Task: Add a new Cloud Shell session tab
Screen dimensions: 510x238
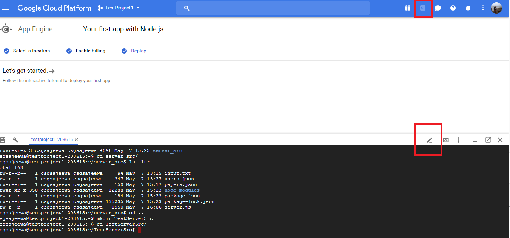Action: pyautogui.click(x=92, y=140)
